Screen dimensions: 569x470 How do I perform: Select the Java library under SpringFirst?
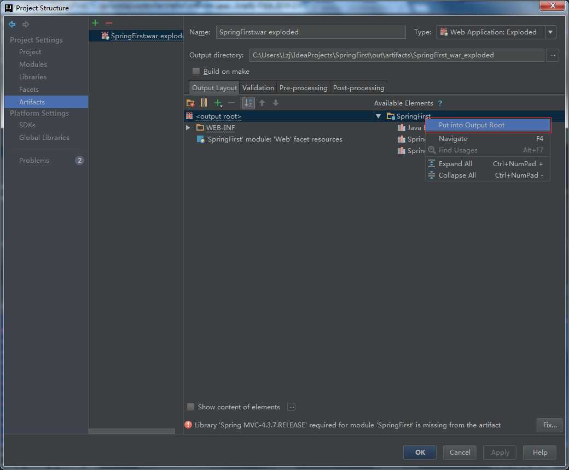coord(411,127)
